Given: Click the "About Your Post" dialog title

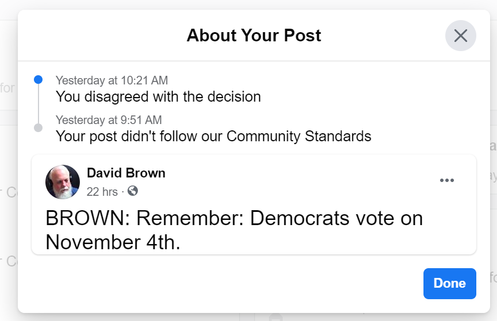Looking at the screenshot, I should [x=254, y=35].
